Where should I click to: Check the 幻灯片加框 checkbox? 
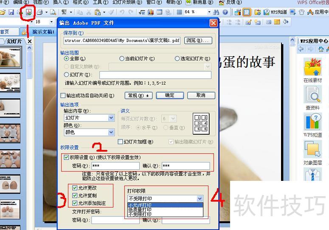[120, 142]
